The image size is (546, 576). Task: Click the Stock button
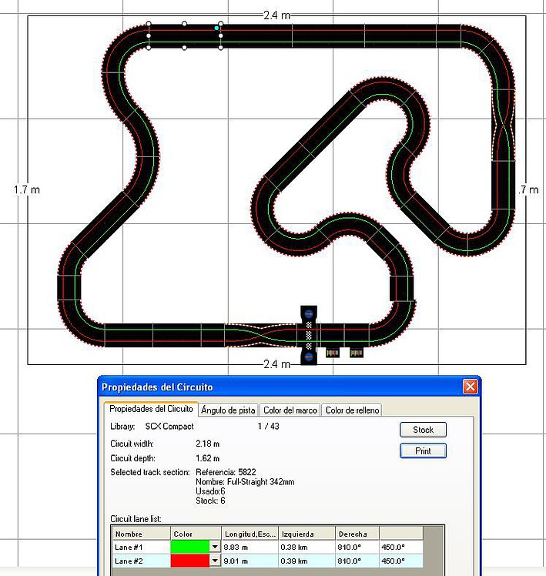[x=423, y=430]
